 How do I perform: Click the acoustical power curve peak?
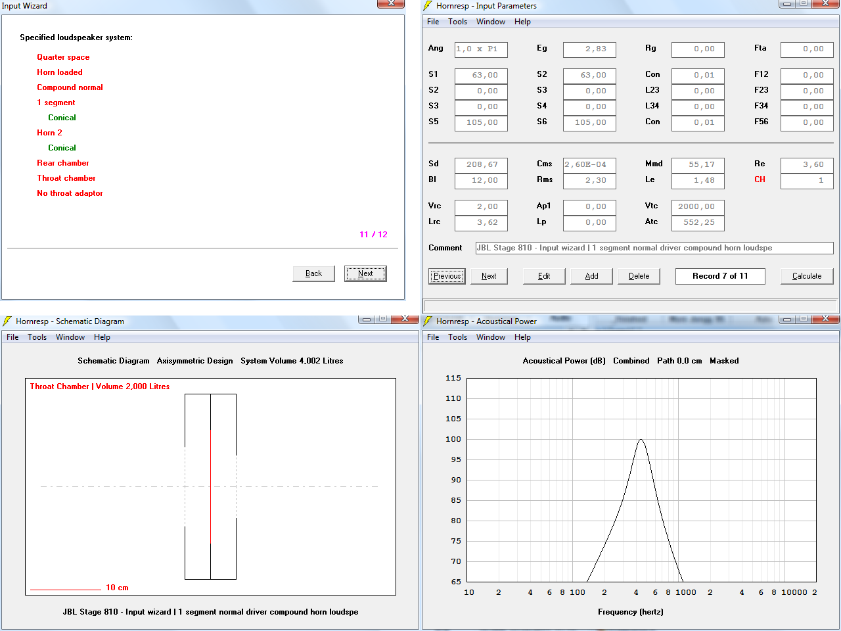[x=641, y=440]
